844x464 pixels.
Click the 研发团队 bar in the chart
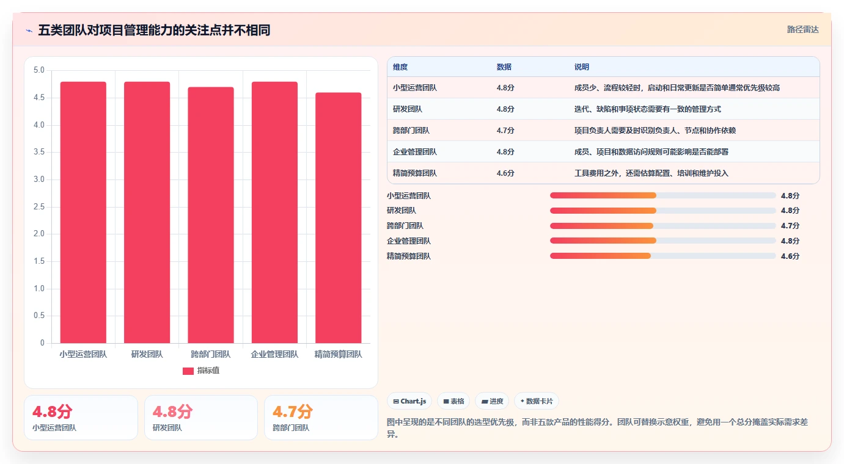click(147, 212)
